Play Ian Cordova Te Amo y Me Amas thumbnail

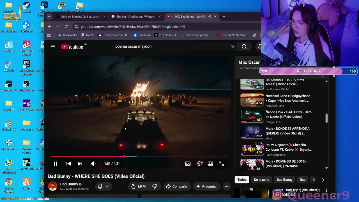[x=252, y=84]
